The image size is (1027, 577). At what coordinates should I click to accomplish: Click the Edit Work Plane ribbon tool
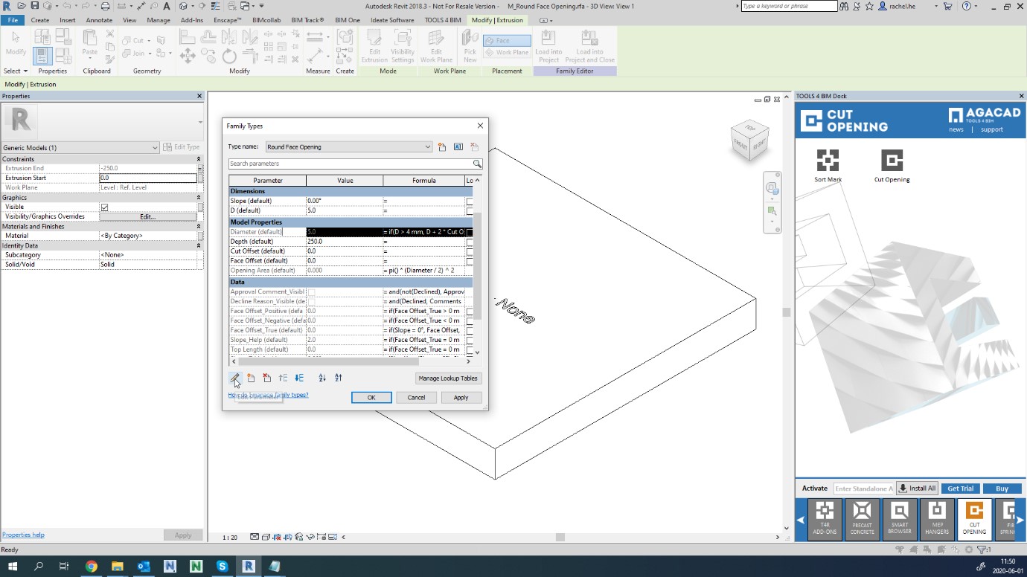pos(436,47)
